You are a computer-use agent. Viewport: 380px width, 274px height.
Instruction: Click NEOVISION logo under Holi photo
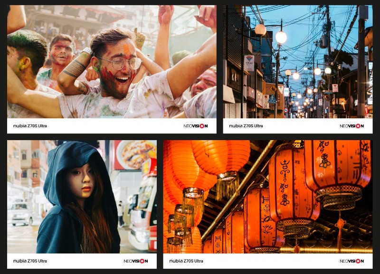pos(196,126)
